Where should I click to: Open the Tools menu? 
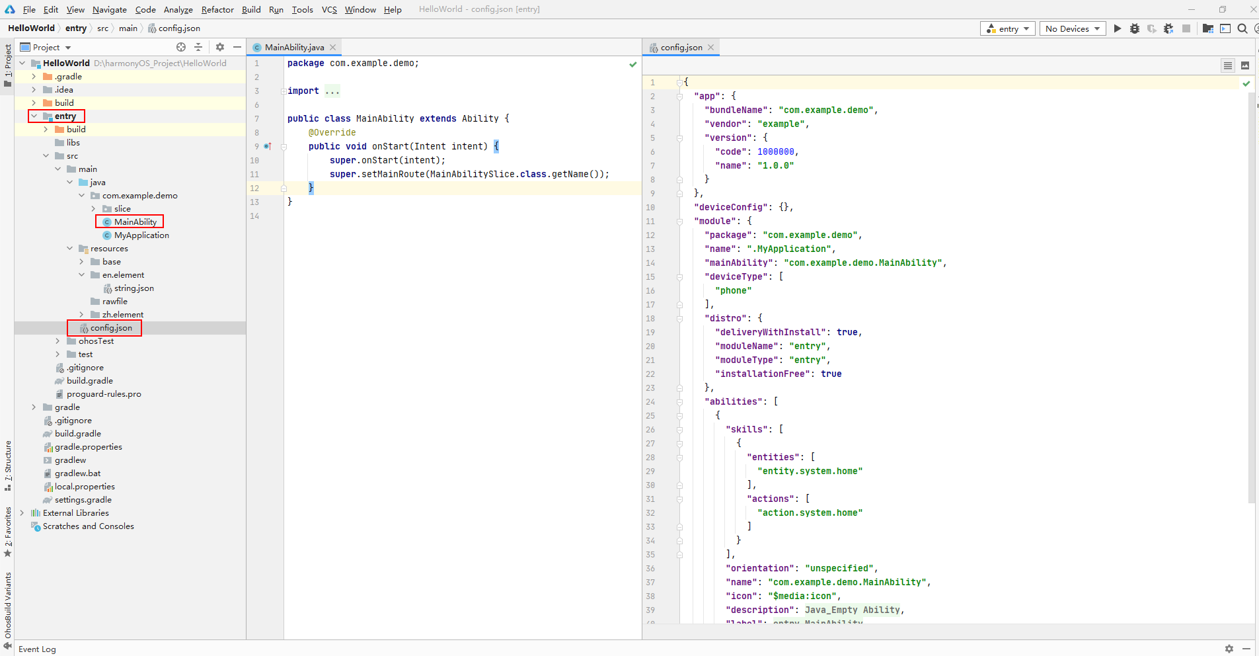[303, 9]
